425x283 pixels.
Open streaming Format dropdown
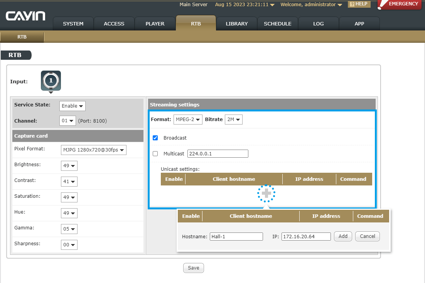(x=188, y=120)
